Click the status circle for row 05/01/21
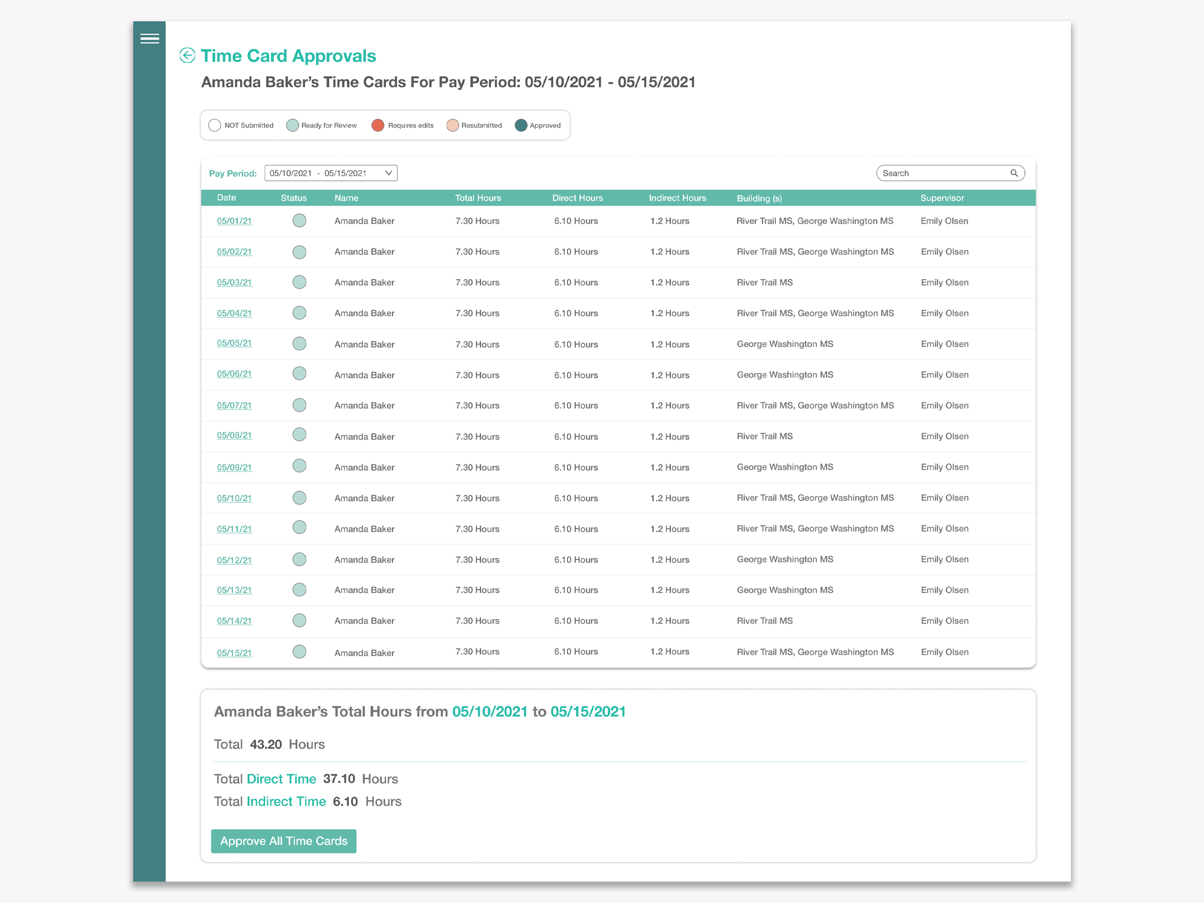1204x903 pixels. tap(299, 220)
